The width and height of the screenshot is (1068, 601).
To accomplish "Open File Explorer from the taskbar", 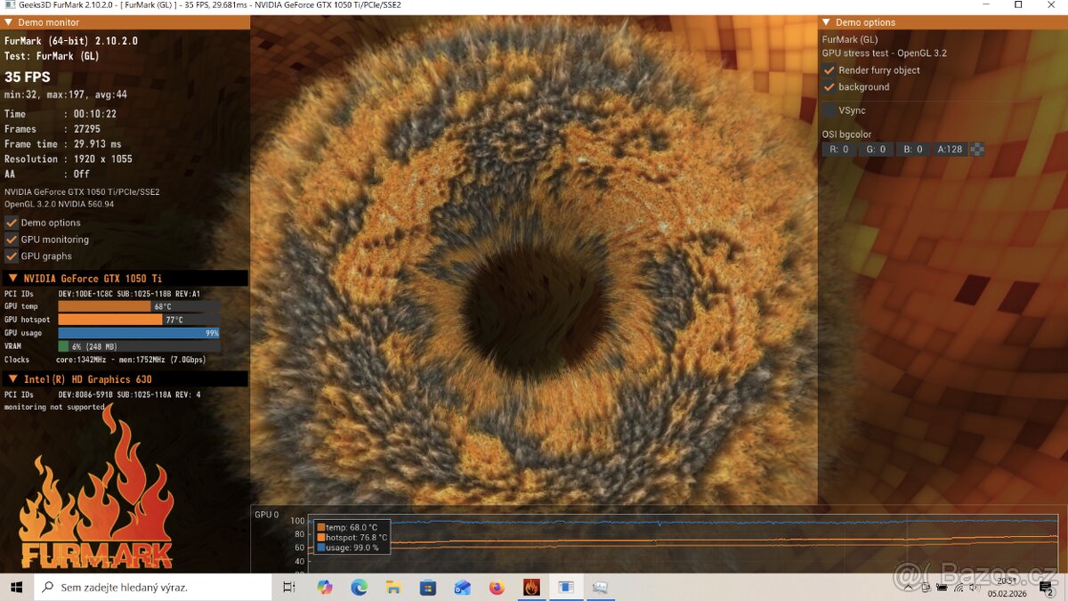I will pyautogui.click(x=393, y=588).
